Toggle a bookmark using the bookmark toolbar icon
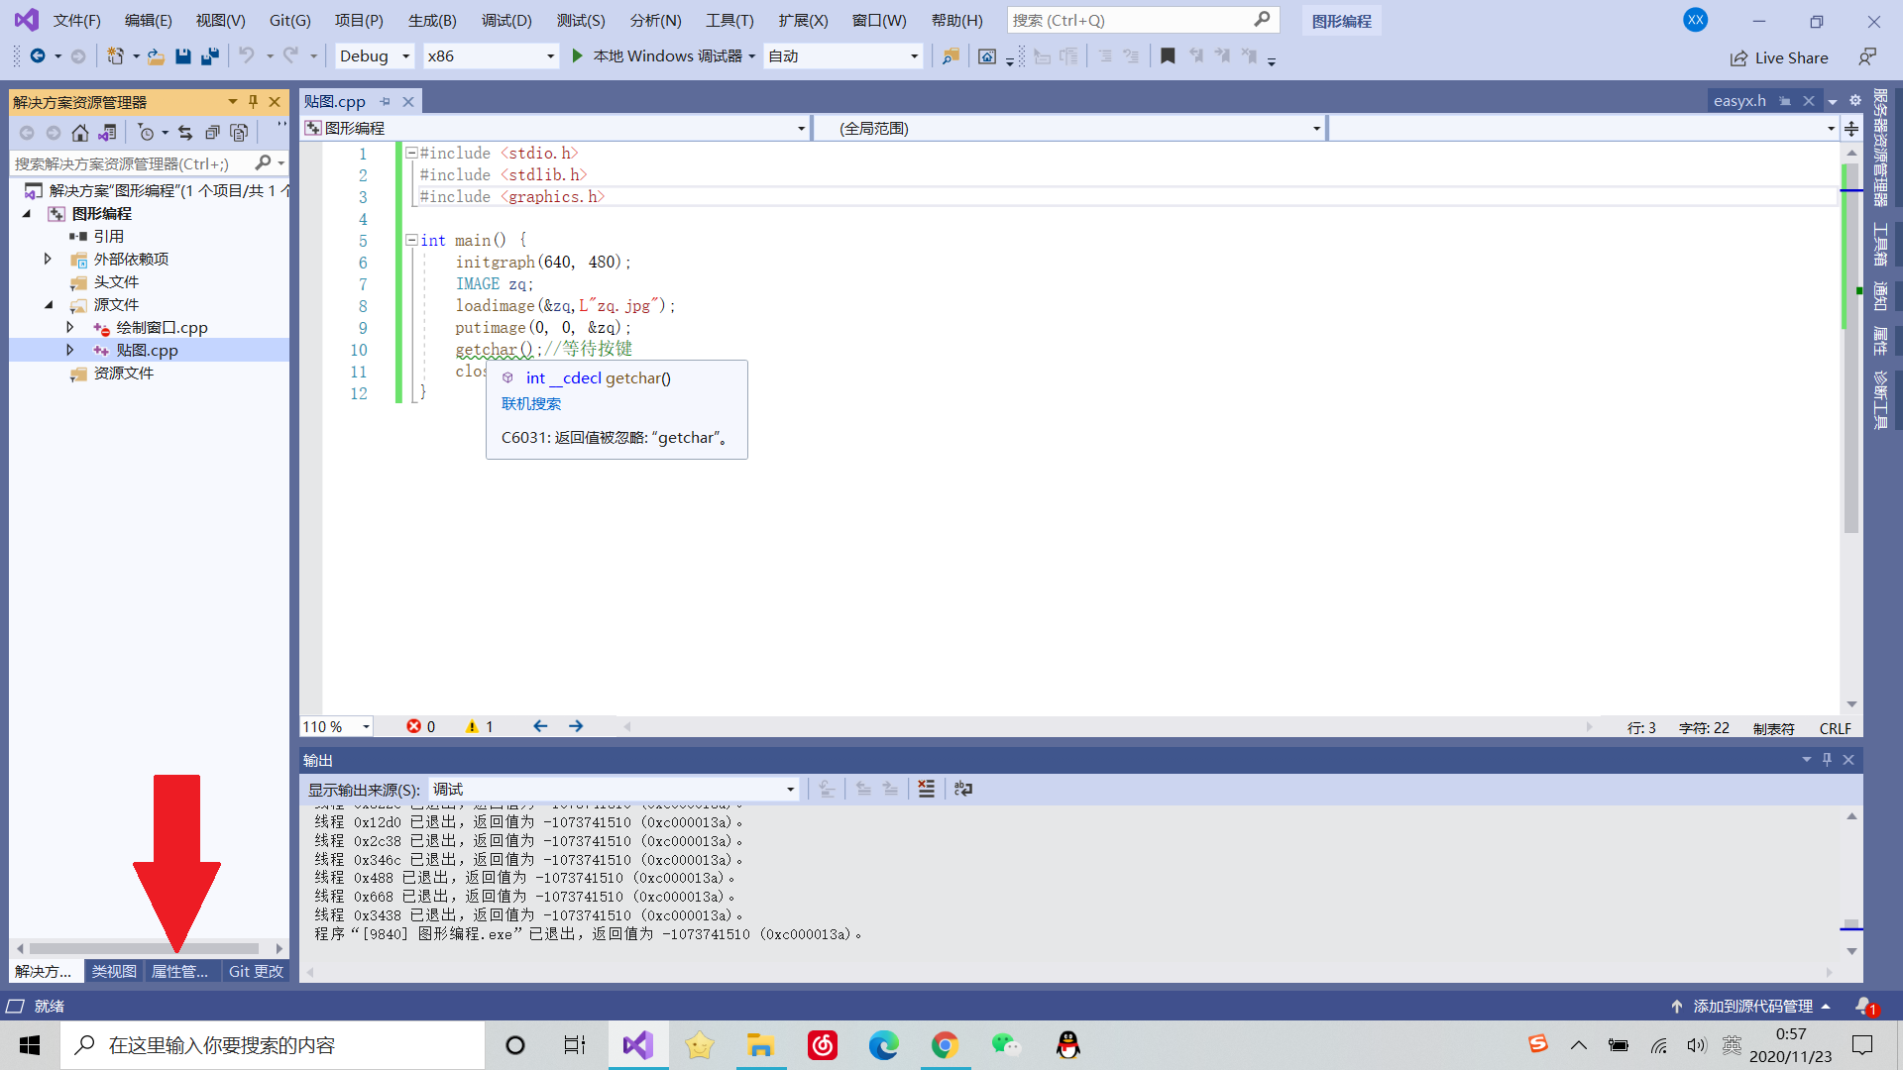 coord(1168,56)
